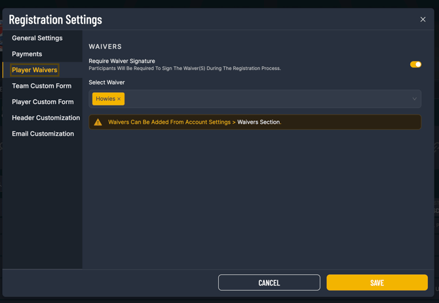Image resolution: width=439 pixels, height=303 pixels.
Task: Click the Registration Settings title
Action: (56, 20)
